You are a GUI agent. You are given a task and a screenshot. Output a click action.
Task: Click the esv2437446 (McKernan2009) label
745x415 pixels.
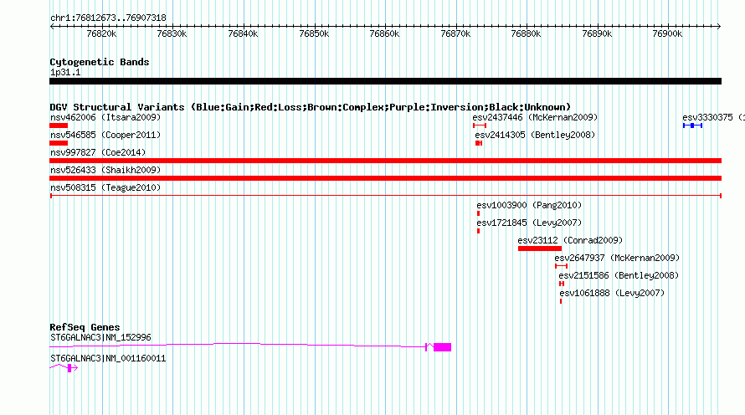pos(535,117)
